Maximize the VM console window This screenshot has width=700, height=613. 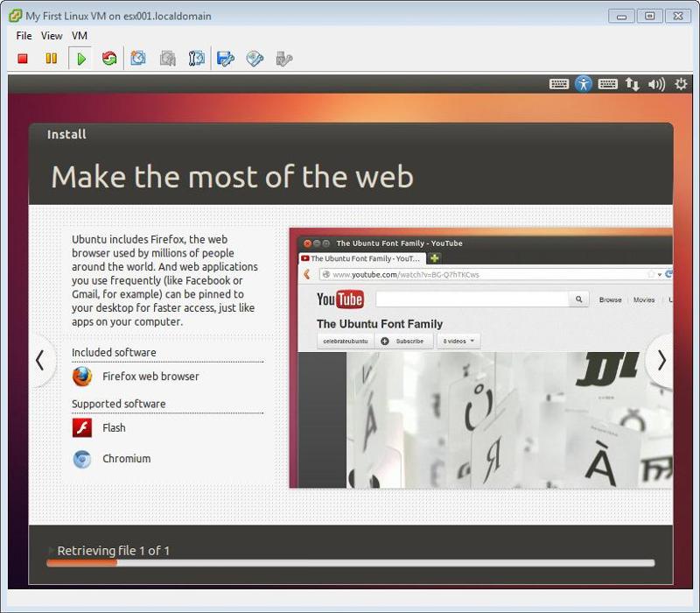click(x=649, y=17)
